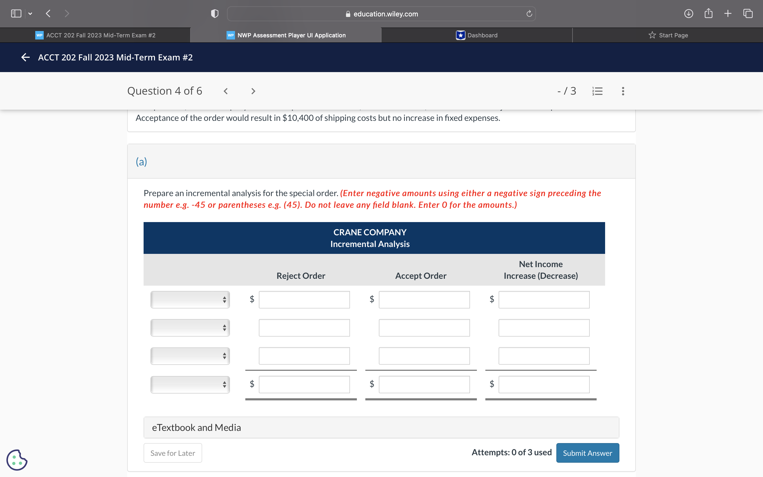Open a new tab with the plus icon
The width and height of the screenshot is (763, 477).
[728, 13]
